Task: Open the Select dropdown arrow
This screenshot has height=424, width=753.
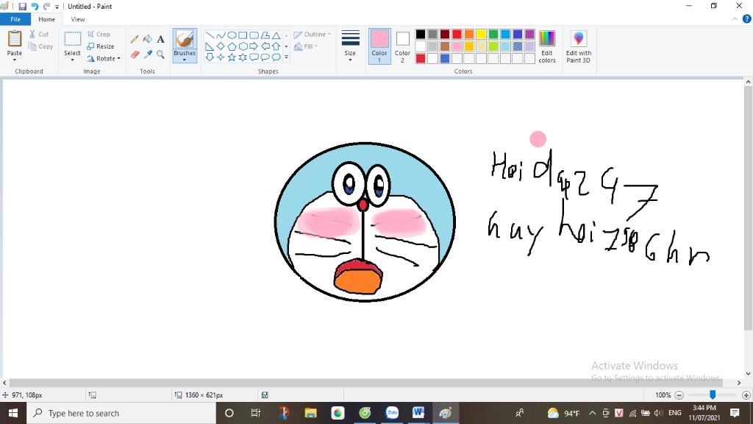Action: (x=72, y=60)
